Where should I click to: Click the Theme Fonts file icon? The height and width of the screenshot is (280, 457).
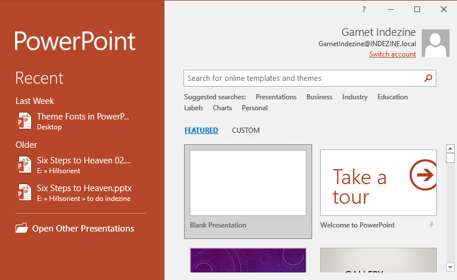[x=24, y=121]
